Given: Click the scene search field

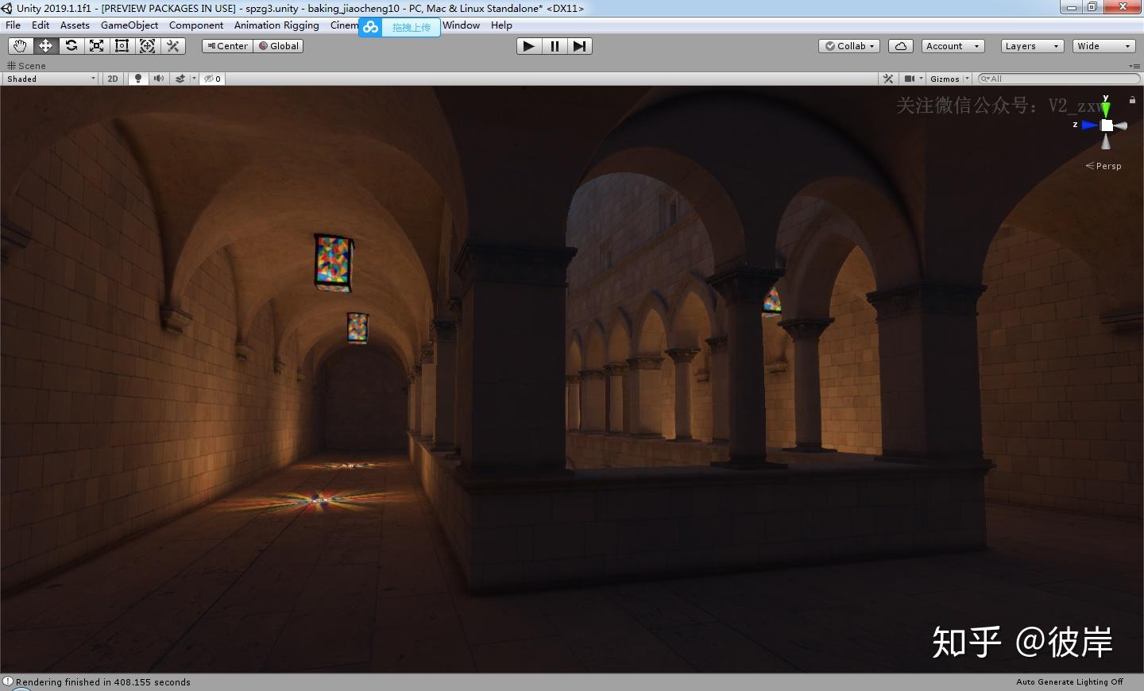Looking at the screenshot, I should 1061,79.
